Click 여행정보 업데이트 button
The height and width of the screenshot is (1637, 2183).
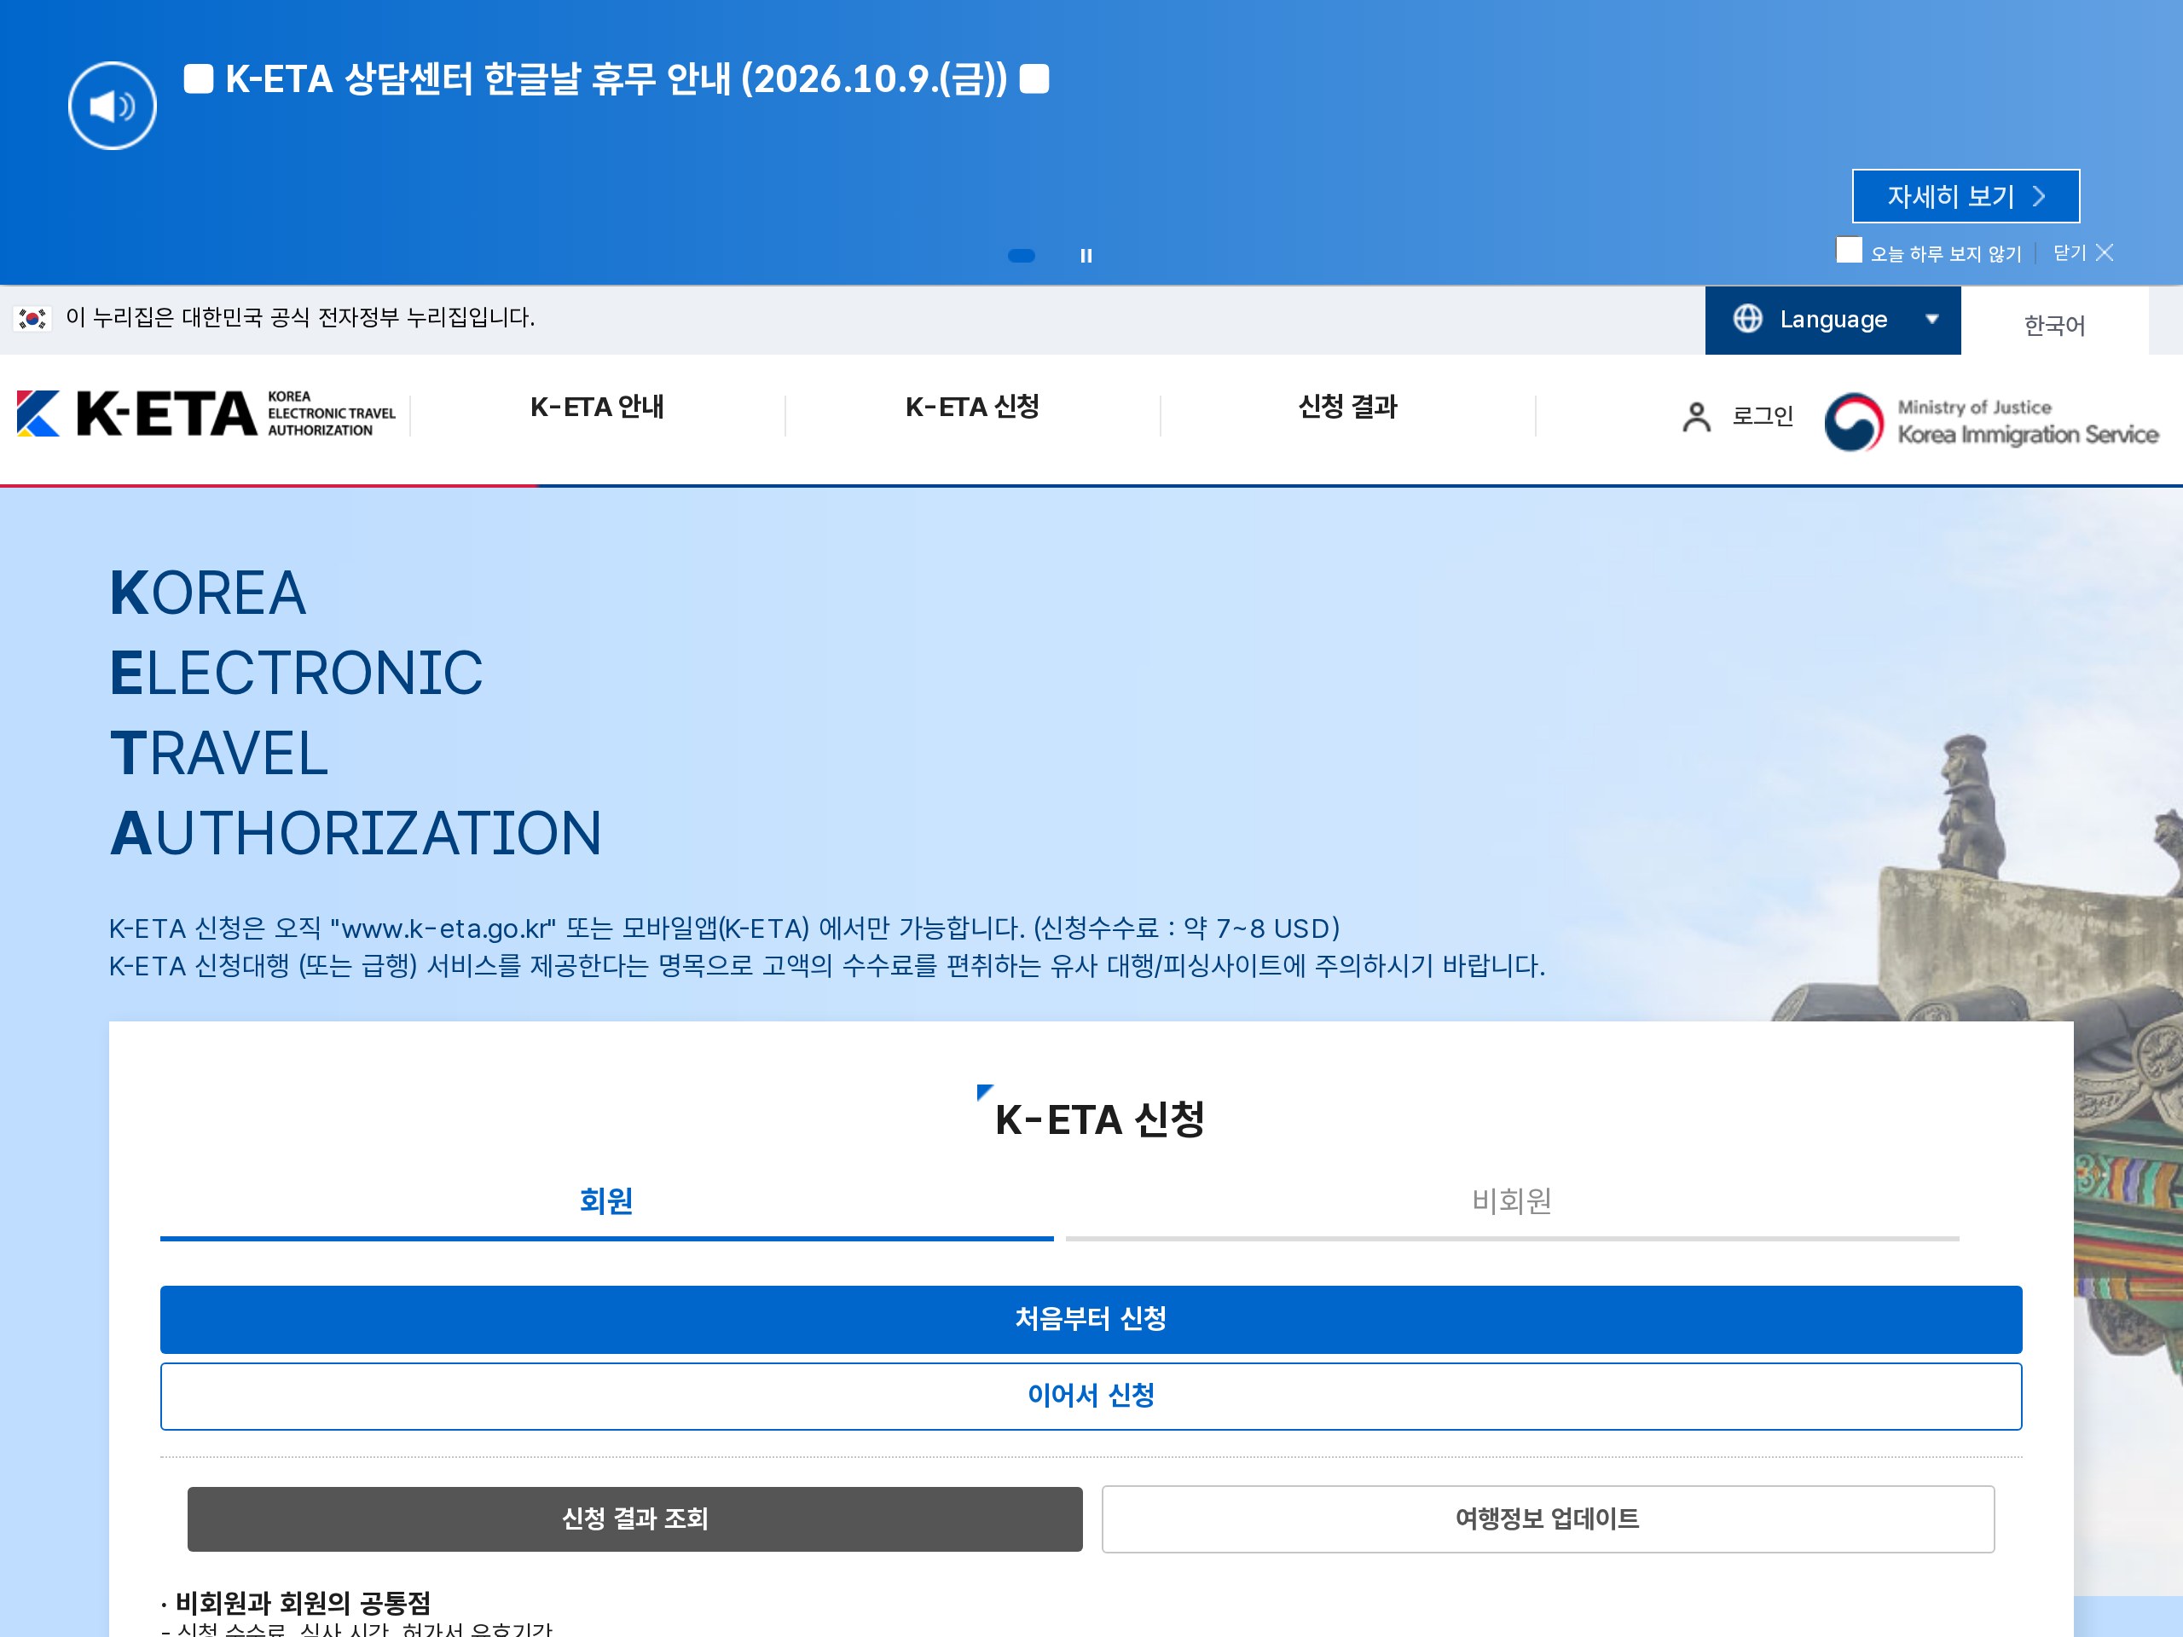[x=1548, y=1518]
